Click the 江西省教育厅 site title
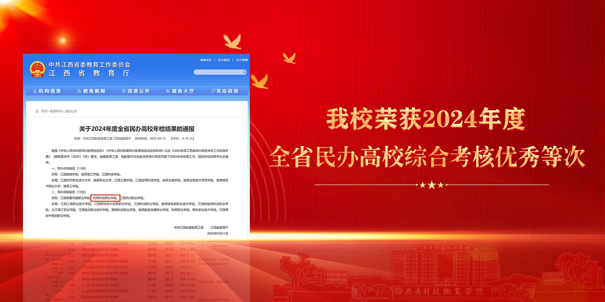Screen dimensions: 605x302 (x=89, y=73)
